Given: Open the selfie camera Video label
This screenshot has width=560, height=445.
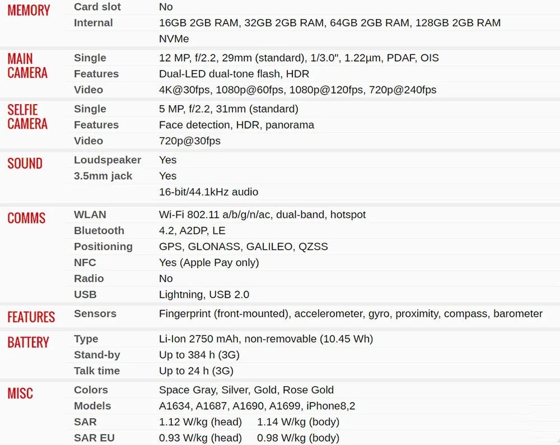Looking at the screenshot, I should (88, 141).
